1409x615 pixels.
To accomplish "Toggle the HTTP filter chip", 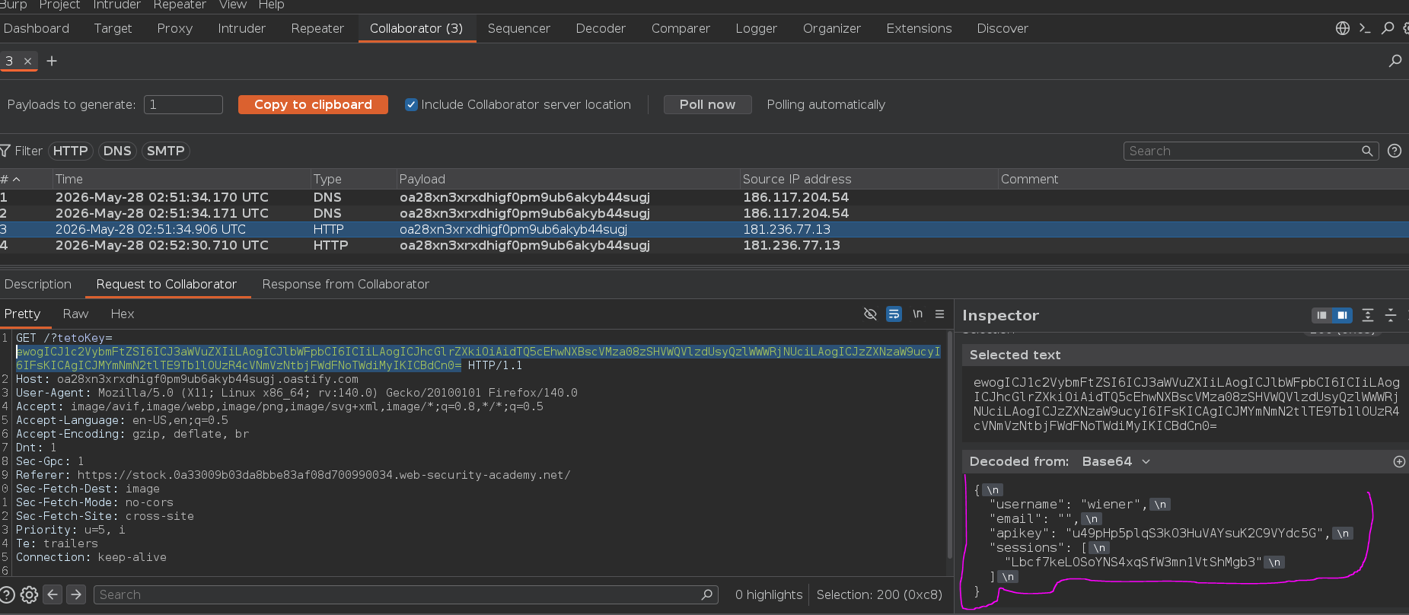I will click(x=70, y=151).
